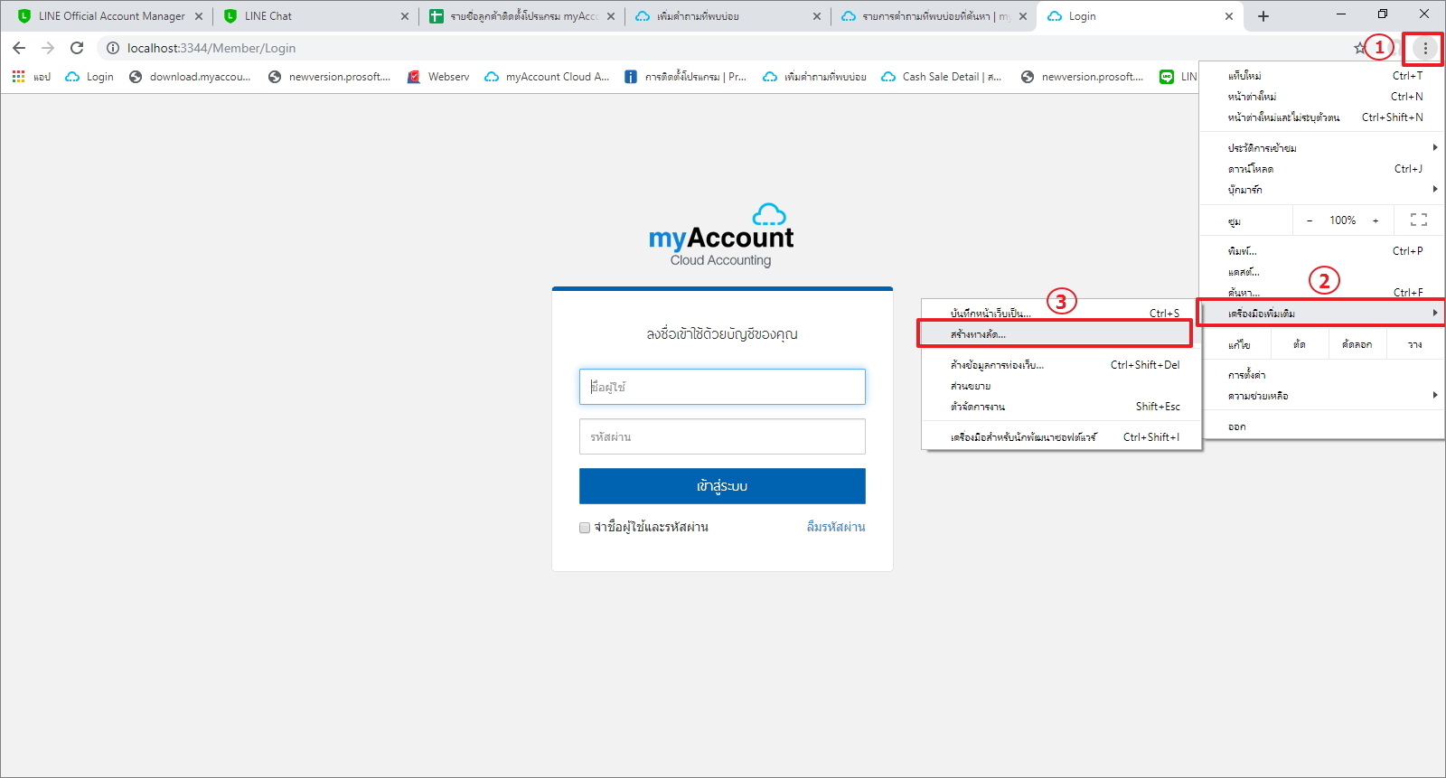Toggle the remember username and password checkbox
The height and width of the screenshot is (778, 1446).
click(585, 528)
